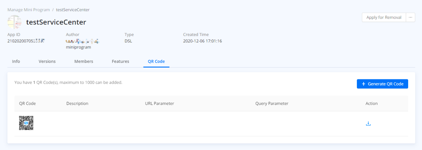This screenshot has height=150, width=422.
Task: Go back to Manage Mini Program breadcrumb
Action: click(x=29, y=10)
